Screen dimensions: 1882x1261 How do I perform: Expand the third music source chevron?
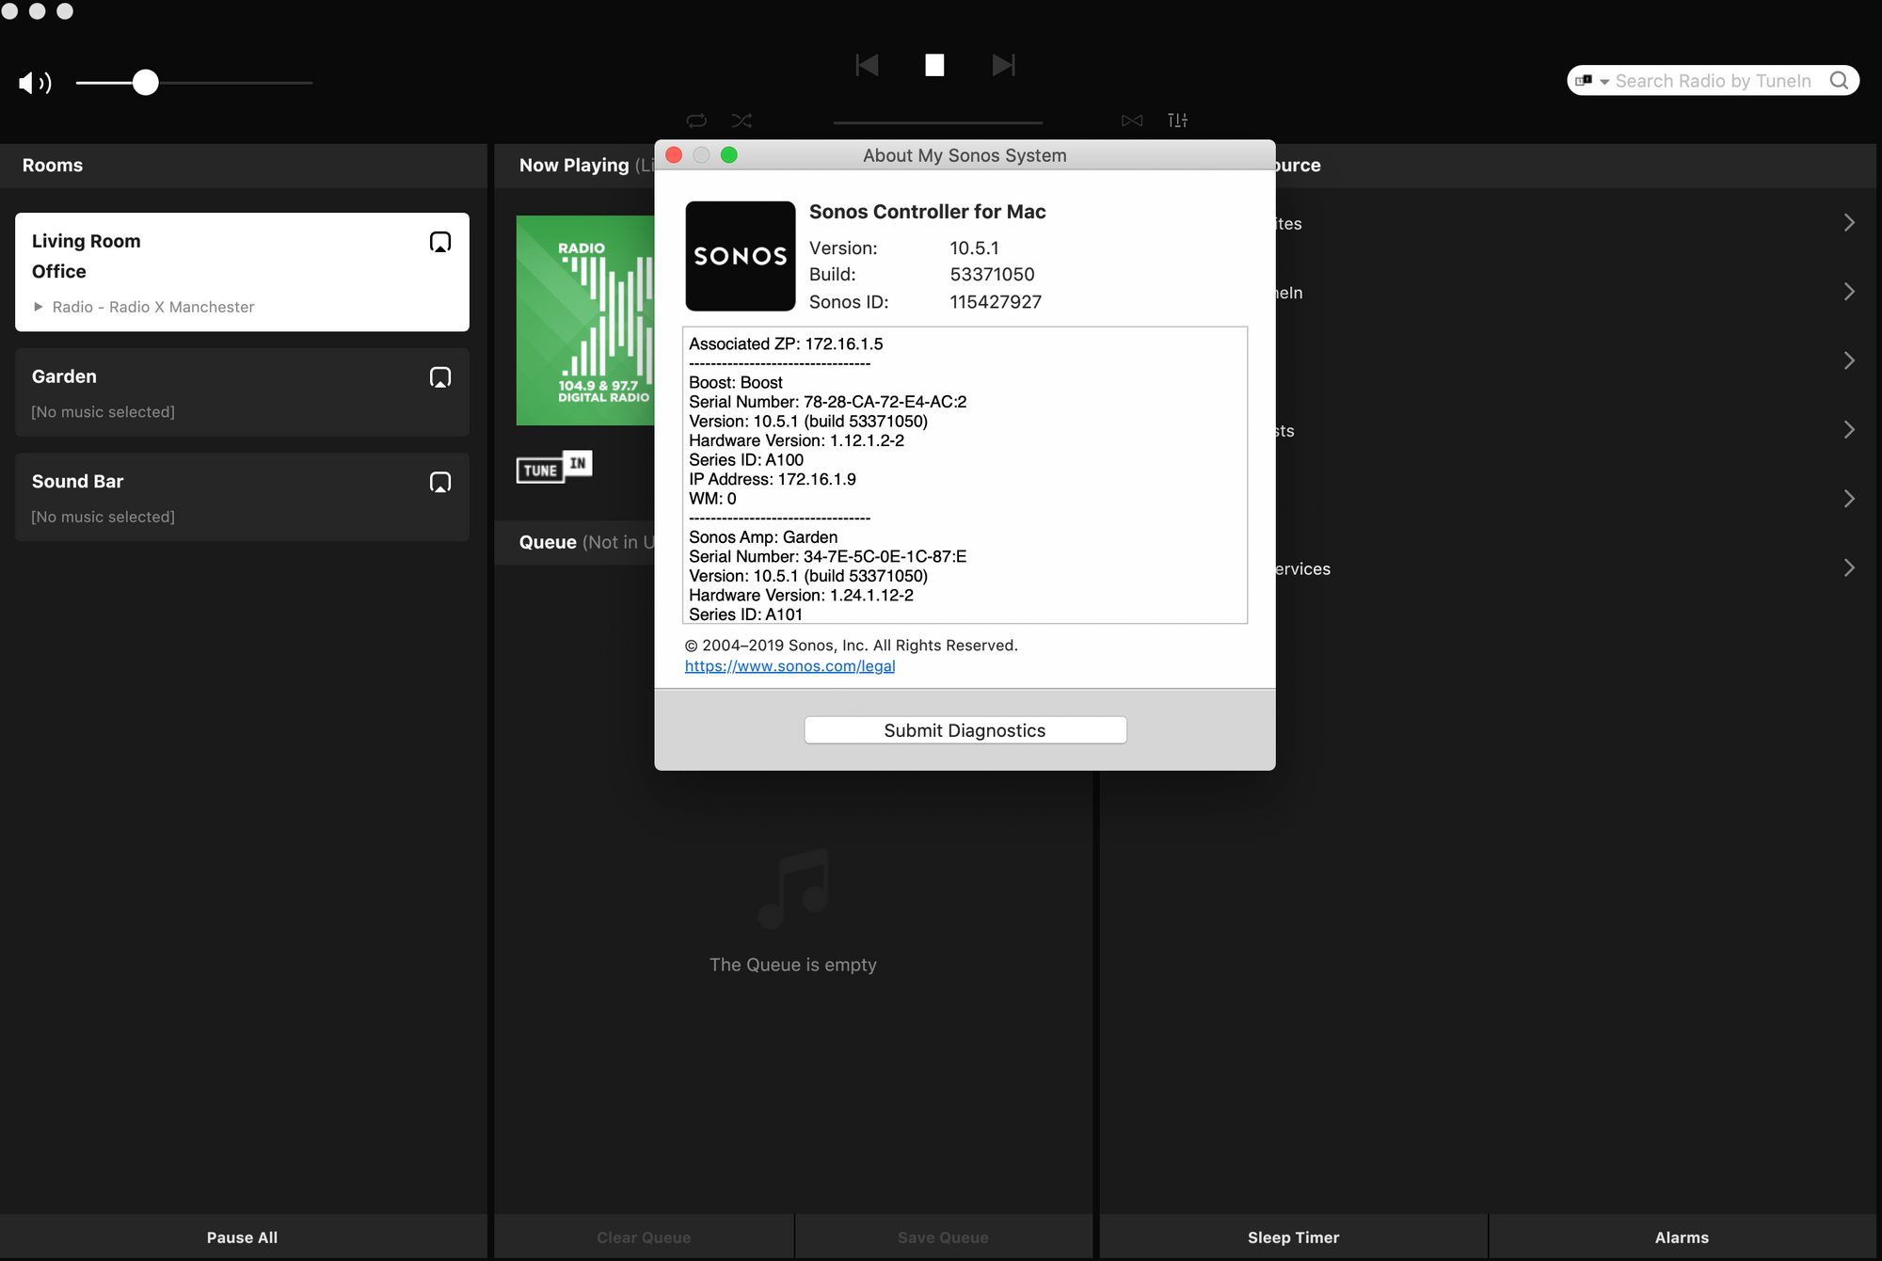(1849, 360)
